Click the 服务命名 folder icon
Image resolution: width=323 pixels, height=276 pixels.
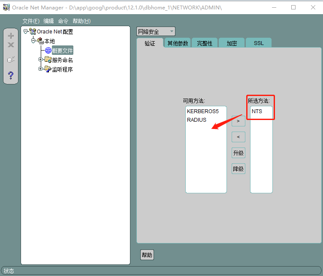48,60
